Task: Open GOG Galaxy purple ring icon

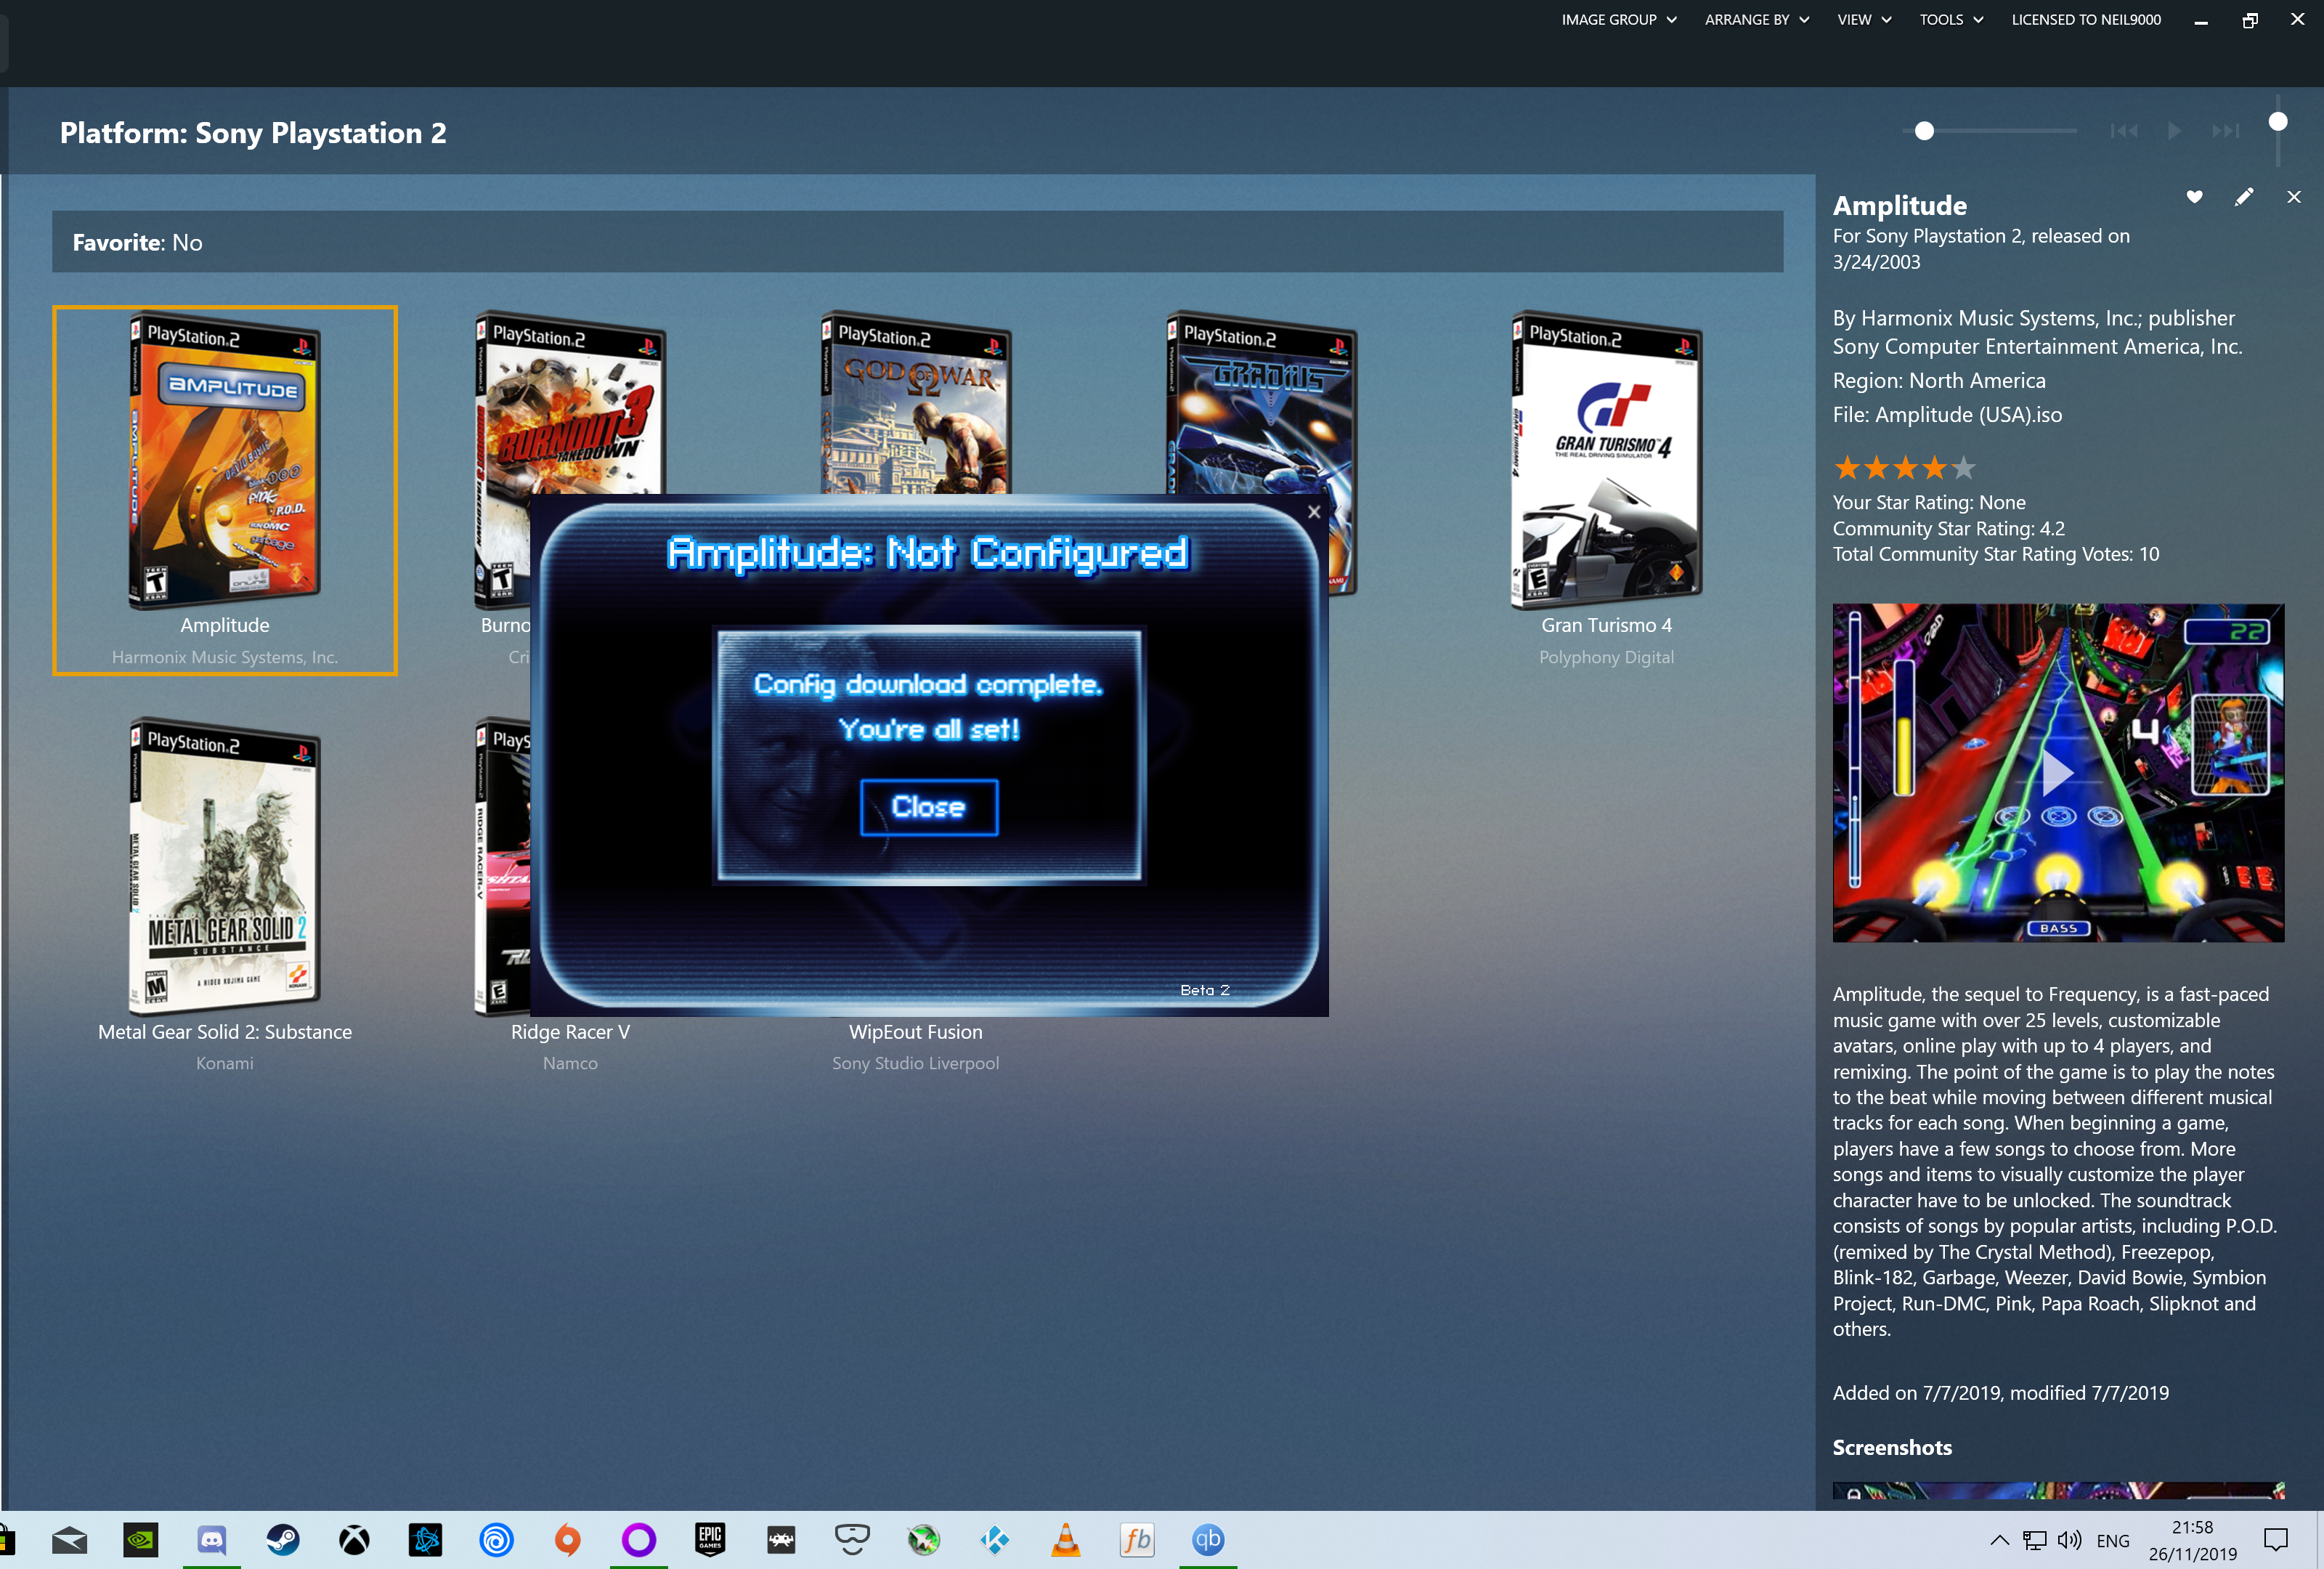Action: [x=638, y=1540]
